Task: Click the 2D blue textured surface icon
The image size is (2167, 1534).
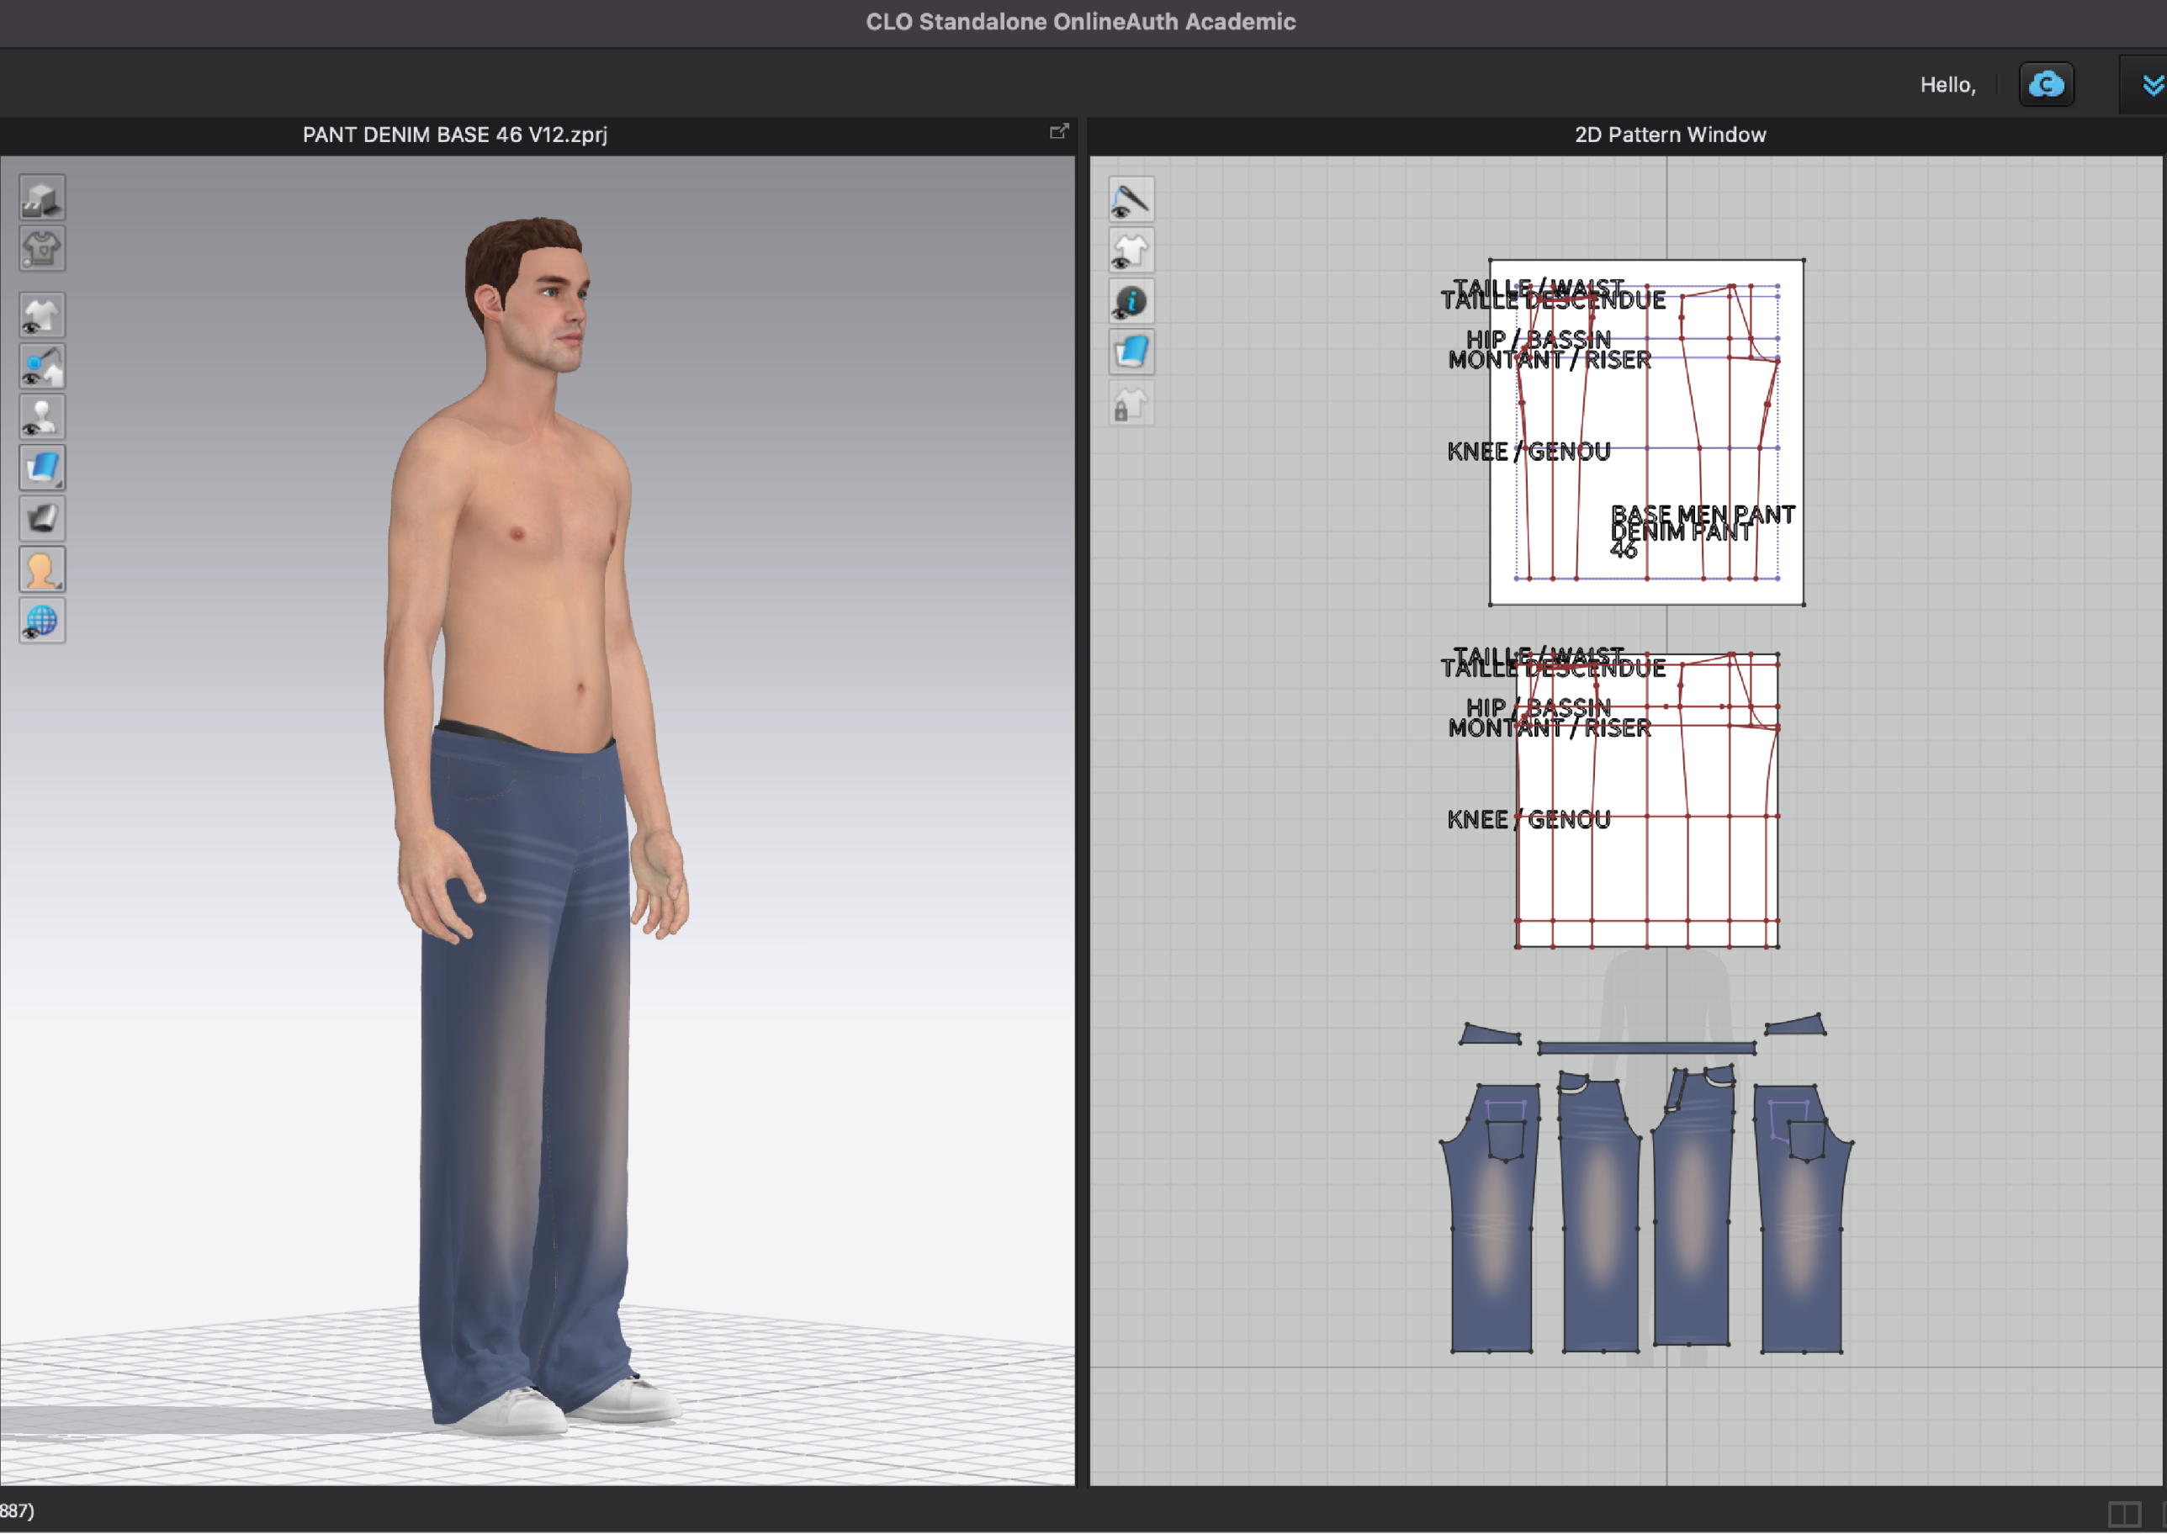Action: (1131, 352)
